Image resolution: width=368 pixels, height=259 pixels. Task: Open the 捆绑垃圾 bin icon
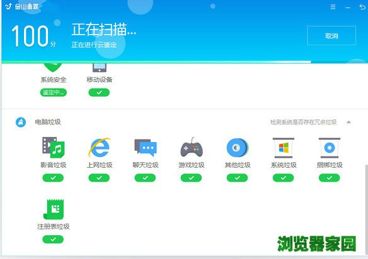pyautogui.click(x=330, y=148)
